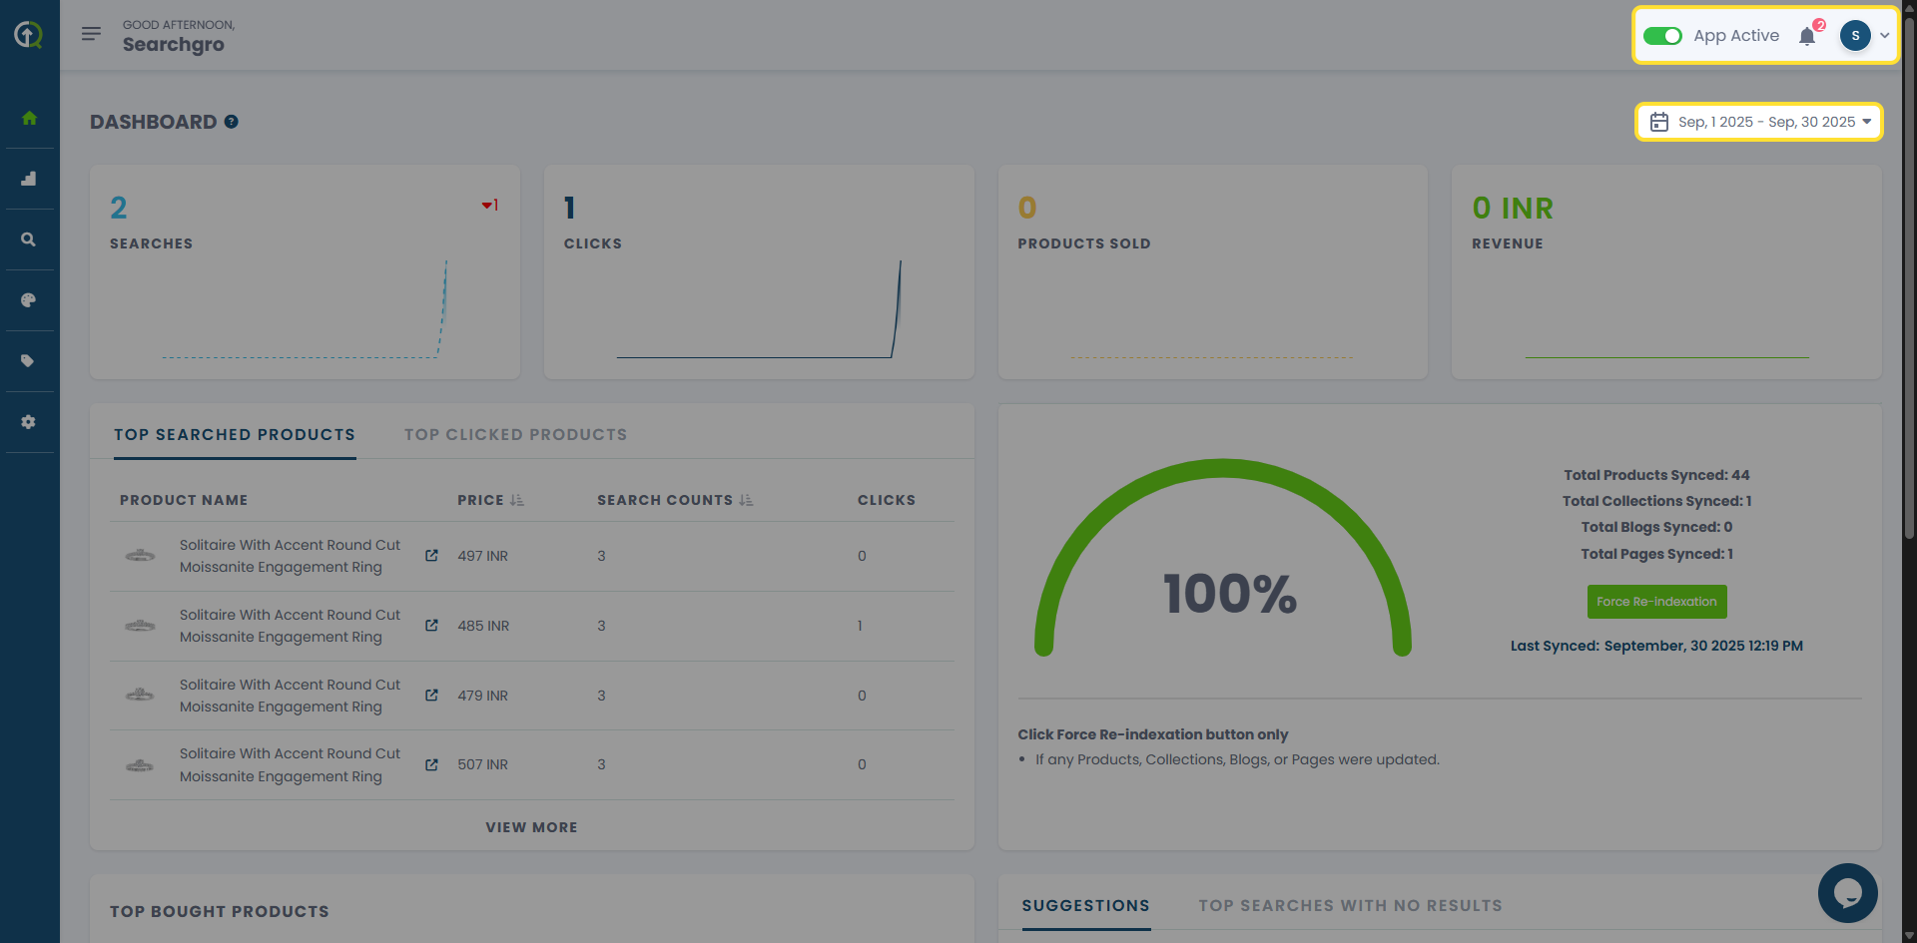Image resolution: width=1917 pixels, height=943 pixels.
Task: Click the price tag sidebar icon
Action: click(29, 361)
